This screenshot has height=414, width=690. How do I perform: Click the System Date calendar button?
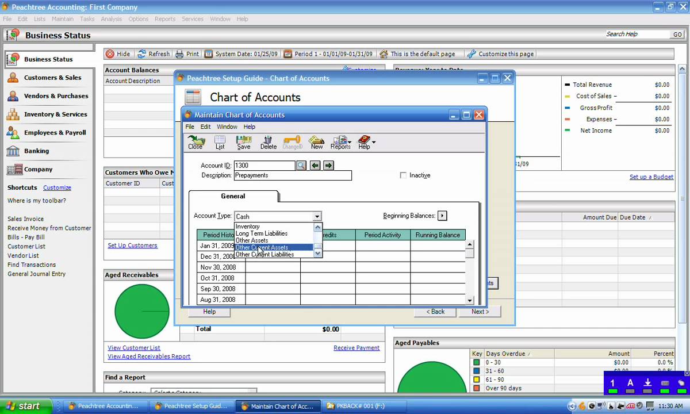tap(241, 54)
